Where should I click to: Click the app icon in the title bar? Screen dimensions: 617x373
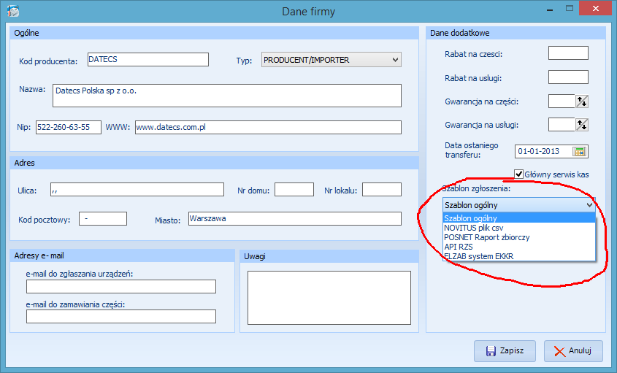tap(12, 11)
